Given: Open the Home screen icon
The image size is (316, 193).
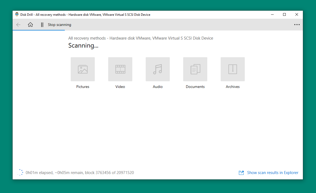Looking at the screenshot, I should click(x=30, y=25).
